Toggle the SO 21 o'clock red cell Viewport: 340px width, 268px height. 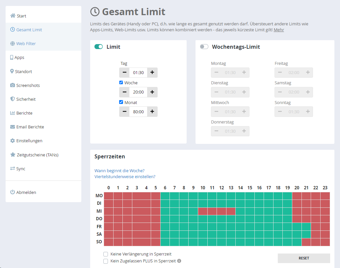click(x=306, y=242)
